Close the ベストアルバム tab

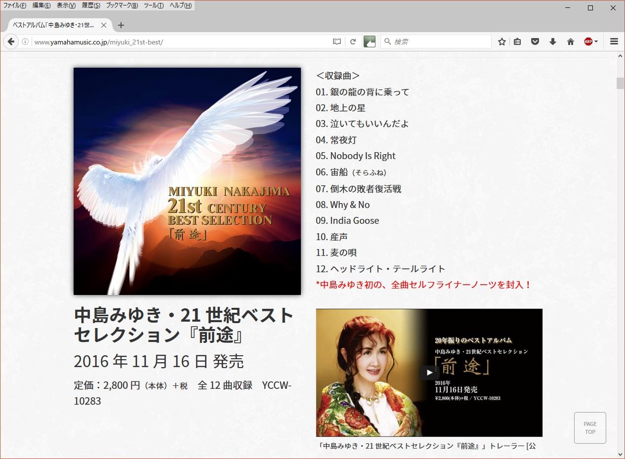pos(104,25)
